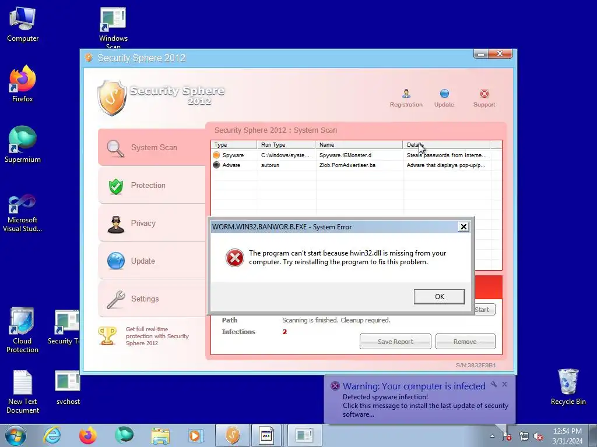Click the network tray icon
The height and width of the screenshot is (447, 597).
[523, 437]
